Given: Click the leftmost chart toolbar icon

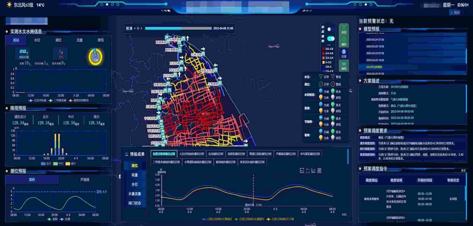Looking at the screenshot, I should [x=302, y=171].
